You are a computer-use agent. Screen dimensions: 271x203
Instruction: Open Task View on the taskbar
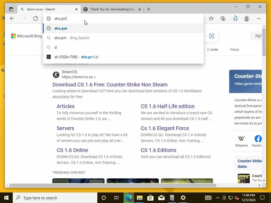tap(116, 198)
